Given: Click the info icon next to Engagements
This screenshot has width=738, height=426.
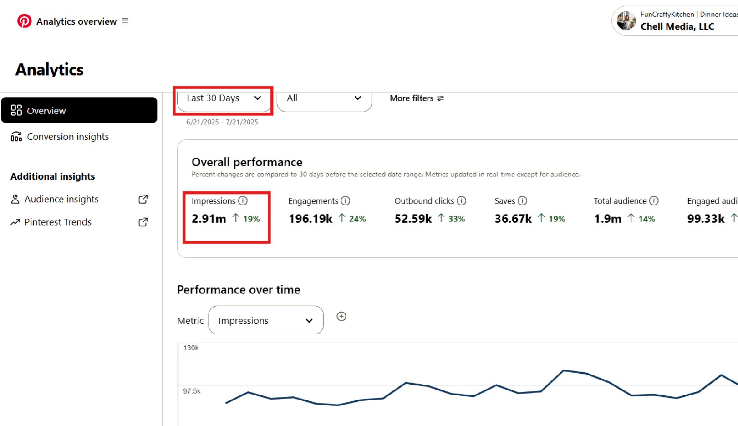Looking at the screenshot, I should coord(346,201).
